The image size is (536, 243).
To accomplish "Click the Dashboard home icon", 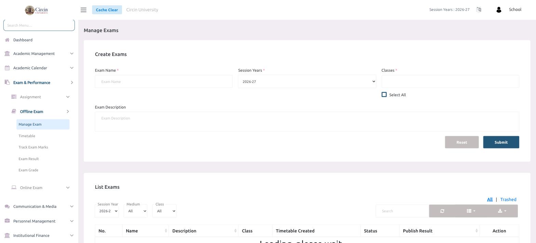I will tap(7, 40).
